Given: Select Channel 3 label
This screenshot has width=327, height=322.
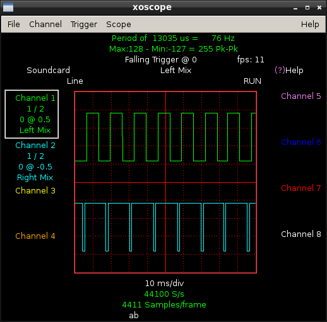Looking at the screenshot, I should [x=35, y=191].
